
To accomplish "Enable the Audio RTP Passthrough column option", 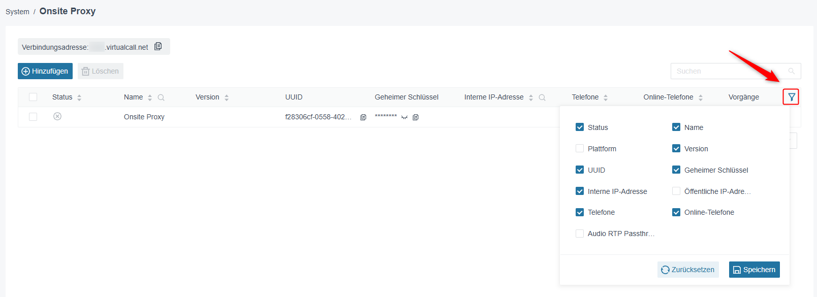I will [580, 234].
